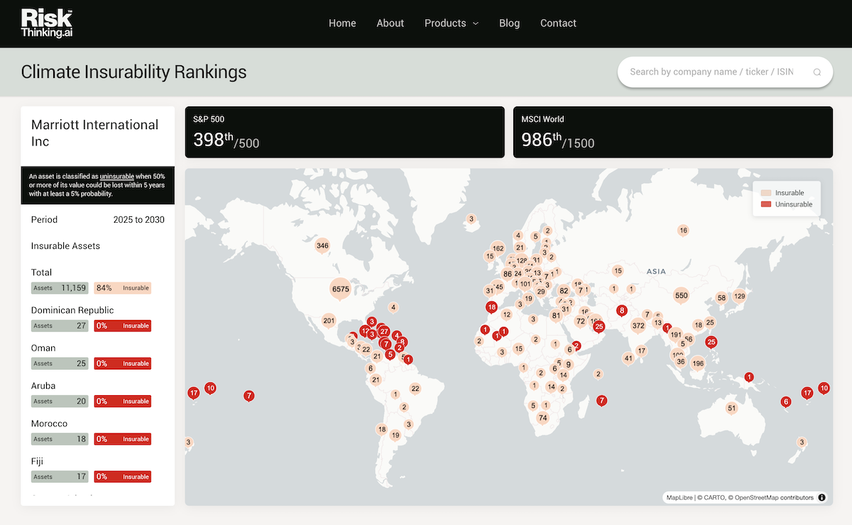Click the map attribution info icon
The height and width of the screenshot is (525, 852).
[821, 497]
